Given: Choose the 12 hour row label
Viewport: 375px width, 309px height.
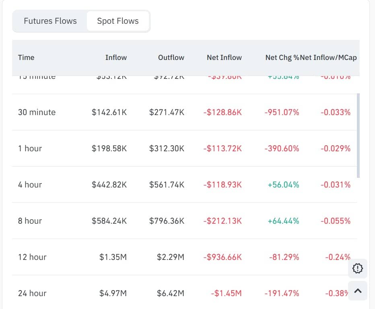Looking at the screenshot, I should pyautogui.click(x=32, y=257).
